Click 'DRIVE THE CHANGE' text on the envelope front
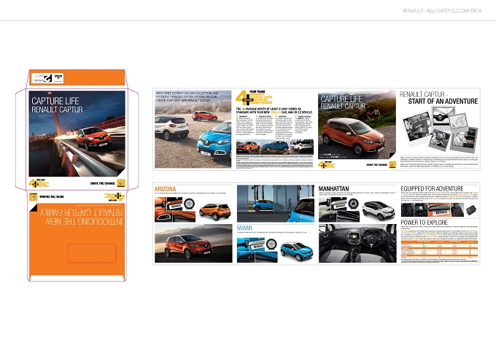Image resolution: width=496 pixels, height=351 pixels. tap(103, 183)
